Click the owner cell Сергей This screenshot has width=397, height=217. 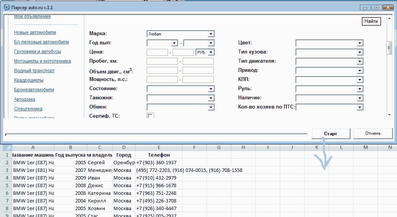[100, 162]
